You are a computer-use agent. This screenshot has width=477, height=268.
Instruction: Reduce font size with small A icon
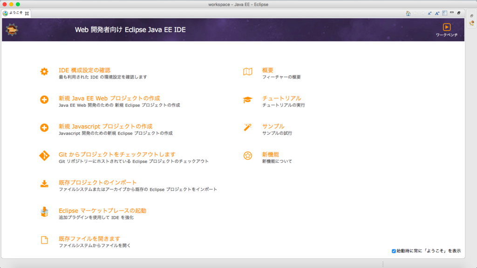(x=430, y=13)
